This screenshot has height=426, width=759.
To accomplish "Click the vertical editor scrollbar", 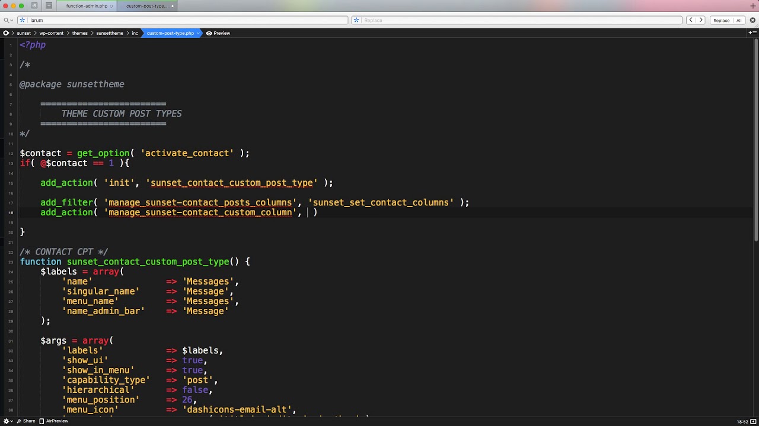I will (x=756, y=141).
